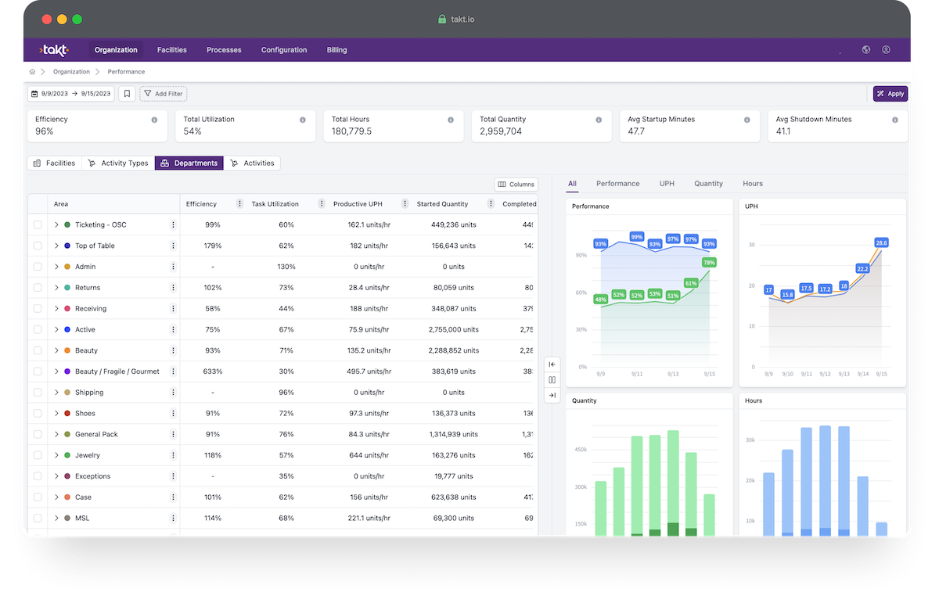Click the info icon on Efficiency card

(154, 120)
